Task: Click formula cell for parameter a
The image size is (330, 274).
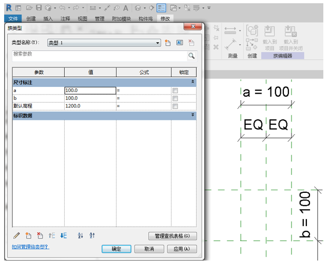Action: point(144,90)
